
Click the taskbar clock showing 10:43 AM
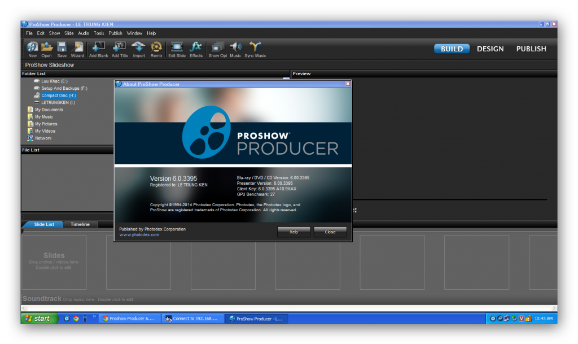coord(544,319)
